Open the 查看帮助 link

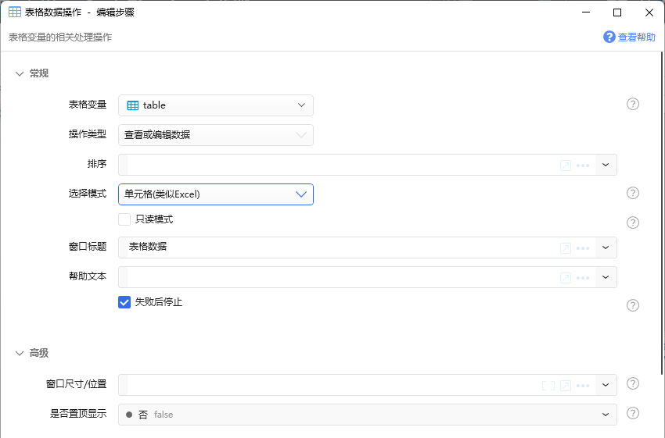coord(629,37)
